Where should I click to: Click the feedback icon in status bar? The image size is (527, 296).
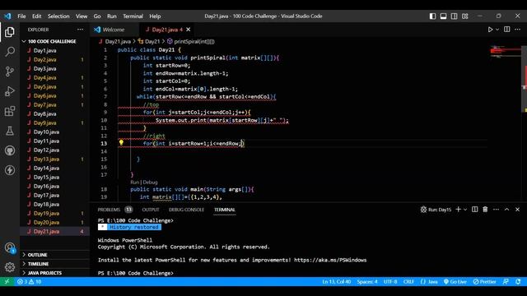[x=506, y=281]
